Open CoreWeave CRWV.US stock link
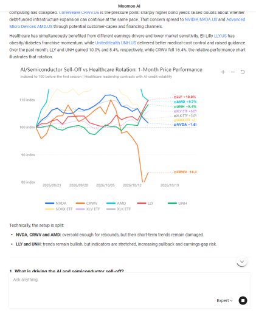This screenshot has height=313, width=256. (x=79, y=12)
